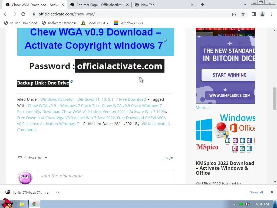Click WWW.SIMPLEDICE.COM on the ad
This screenshot has width=277, height=208.
tap(230, 96)
